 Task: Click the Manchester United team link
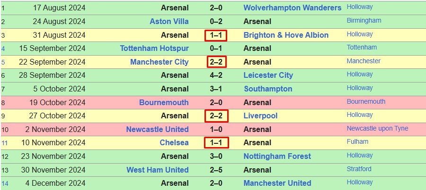pos(277,183)
